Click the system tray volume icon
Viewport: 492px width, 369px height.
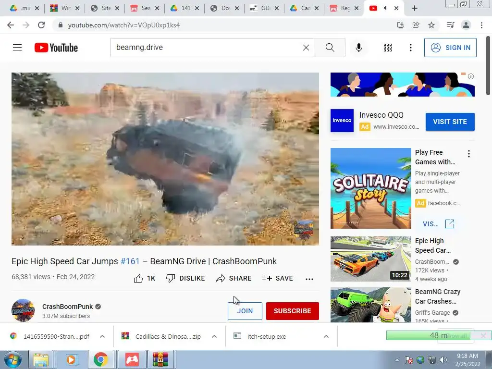click(x=443, y=360)
